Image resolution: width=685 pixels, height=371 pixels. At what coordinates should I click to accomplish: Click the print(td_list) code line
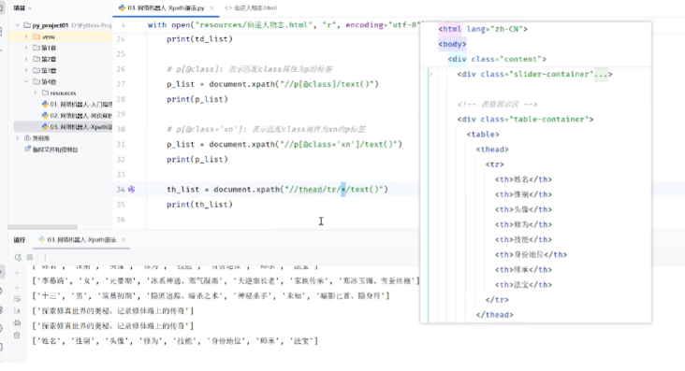coord(199,39)
